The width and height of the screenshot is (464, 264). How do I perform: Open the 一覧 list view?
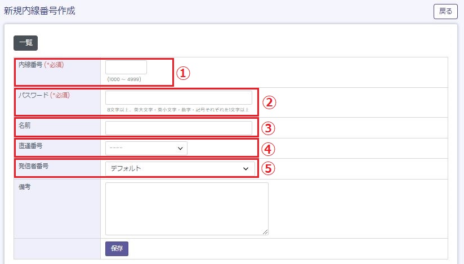[25, 43]
